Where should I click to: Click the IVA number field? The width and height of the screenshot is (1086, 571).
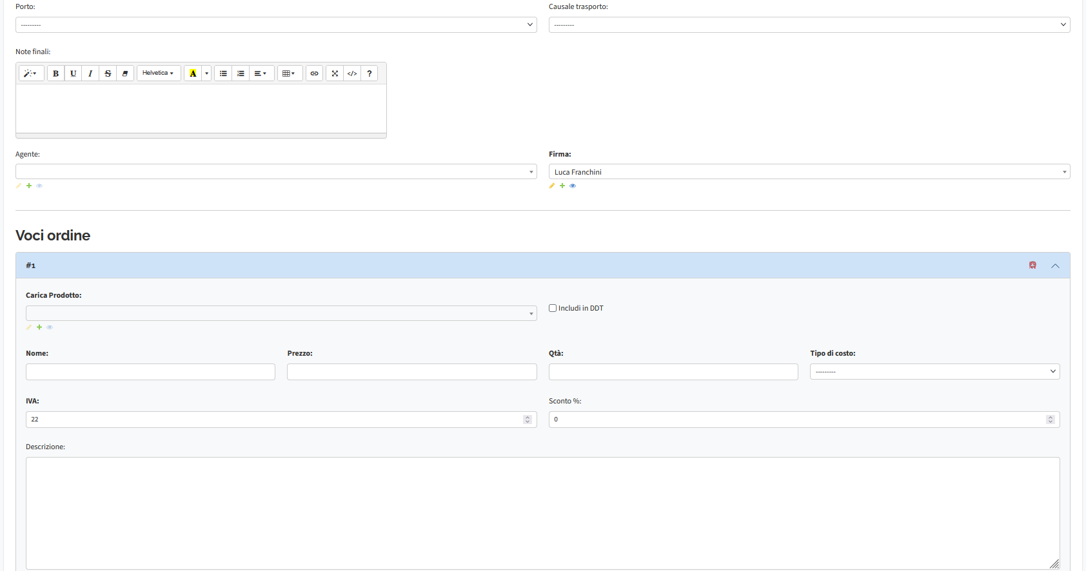[x=281, y=420]
